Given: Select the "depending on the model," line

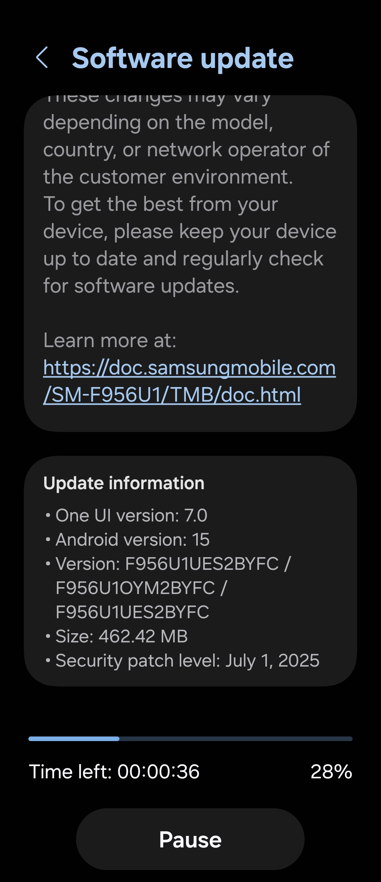Looking at the screenshot, I should click(158, 122).
